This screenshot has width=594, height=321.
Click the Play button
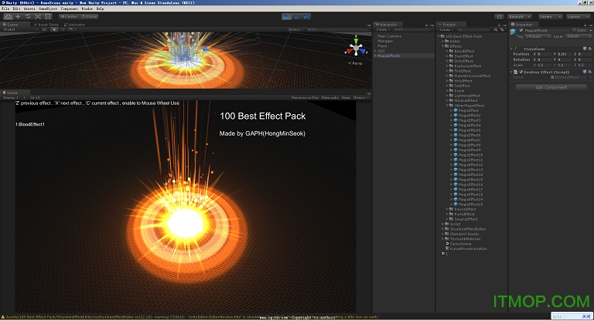tap(286, 17)
